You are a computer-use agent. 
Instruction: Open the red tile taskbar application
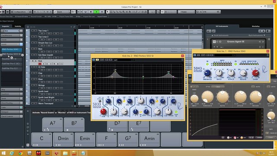39,153
